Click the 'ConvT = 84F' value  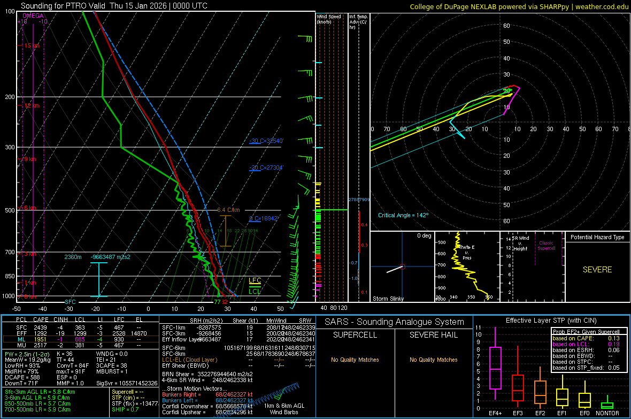(x=73, y=366)
